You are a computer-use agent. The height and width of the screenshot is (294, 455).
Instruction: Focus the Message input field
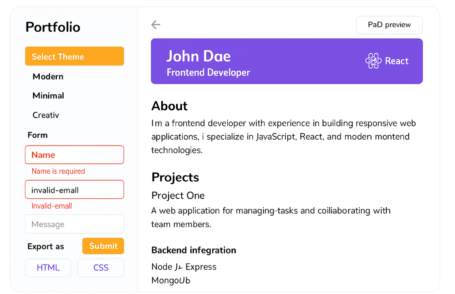(x=75, y=224)
